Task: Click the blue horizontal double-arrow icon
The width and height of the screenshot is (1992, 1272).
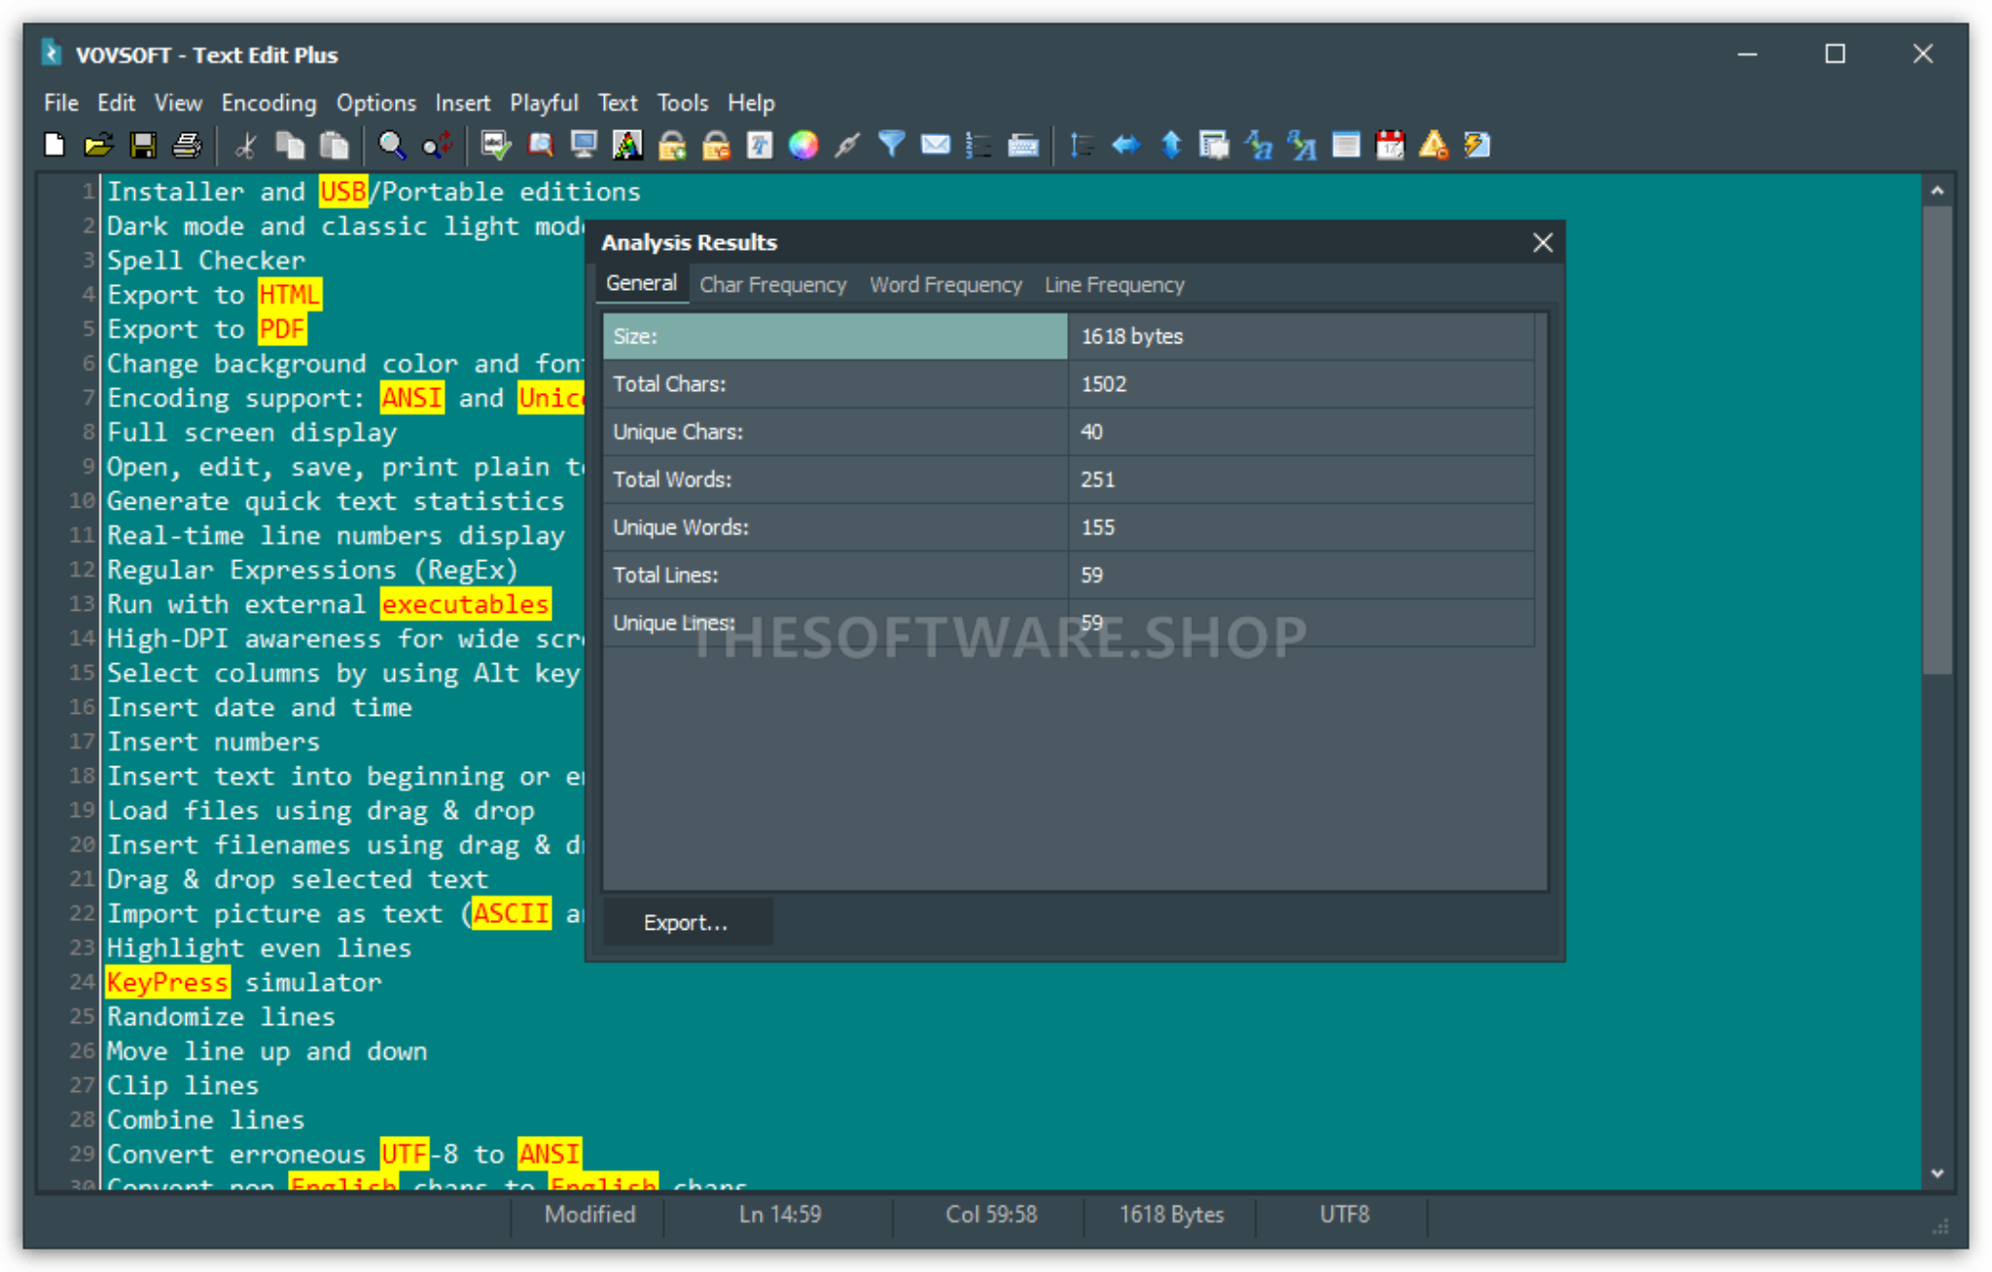Action: (1126, 145)
